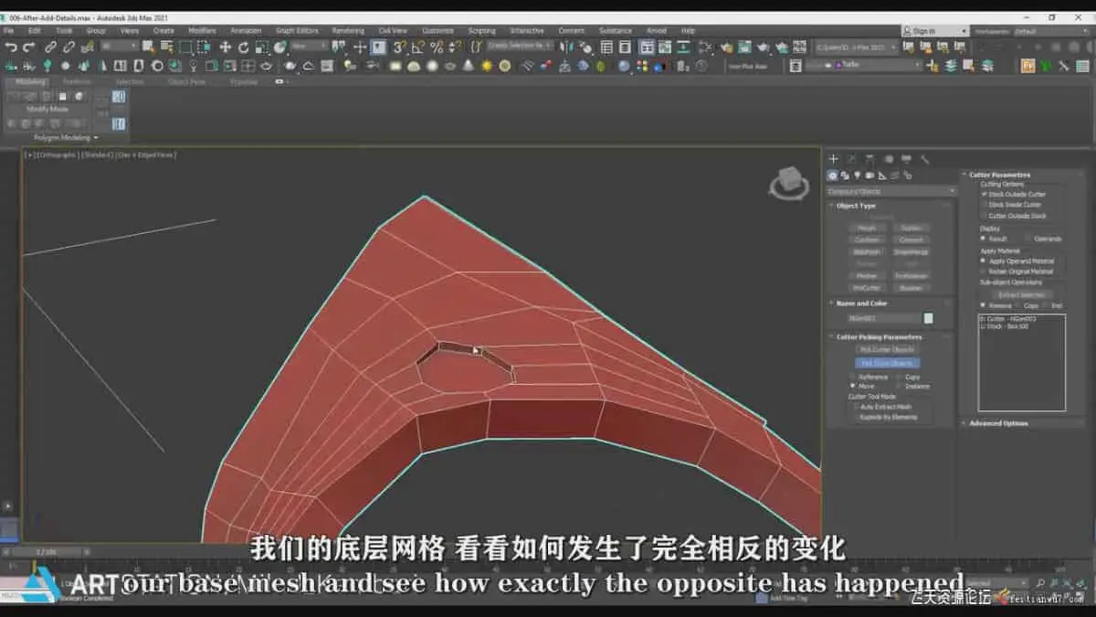Switch to the Modeling ribbon tab

(29, 81)
